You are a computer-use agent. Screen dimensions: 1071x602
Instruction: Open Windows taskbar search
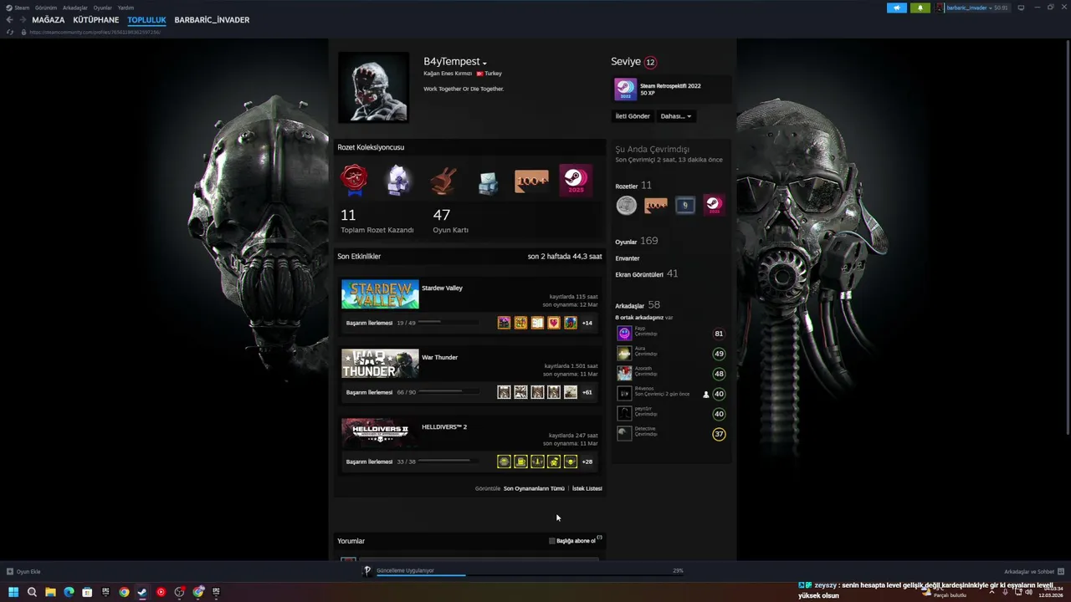tap(32, 592)
